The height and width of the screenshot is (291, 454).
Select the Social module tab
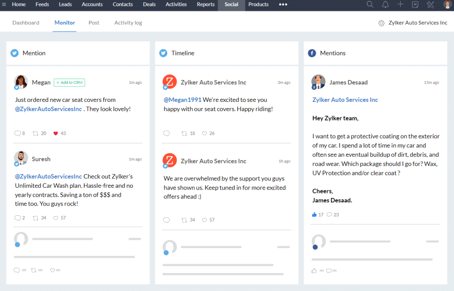click(x=231, y=4)
